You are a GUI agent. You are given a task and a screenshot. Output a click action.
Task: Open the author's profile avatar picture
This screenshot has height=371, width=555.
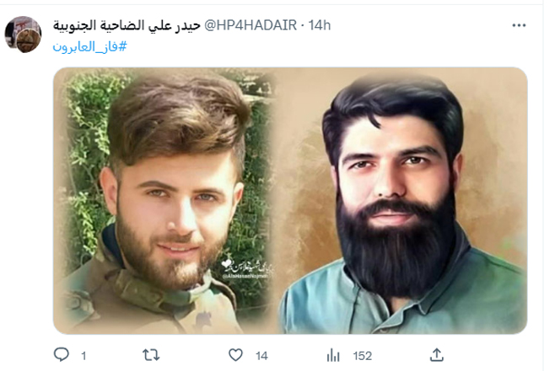[x=23, y=34]
